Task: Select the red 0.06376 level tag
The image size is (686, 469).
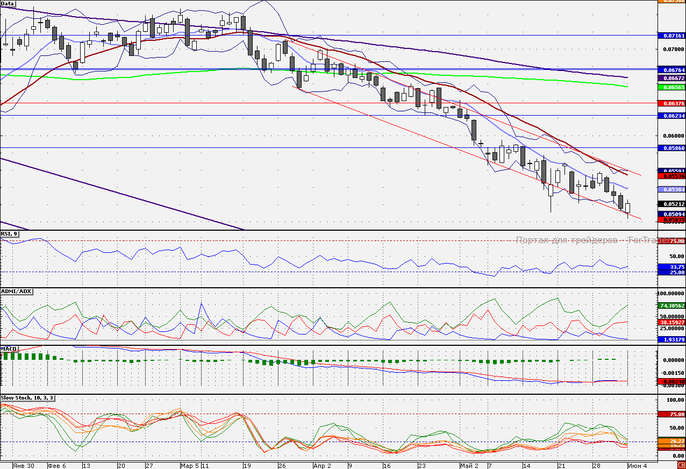Action: tap(671, 103)
